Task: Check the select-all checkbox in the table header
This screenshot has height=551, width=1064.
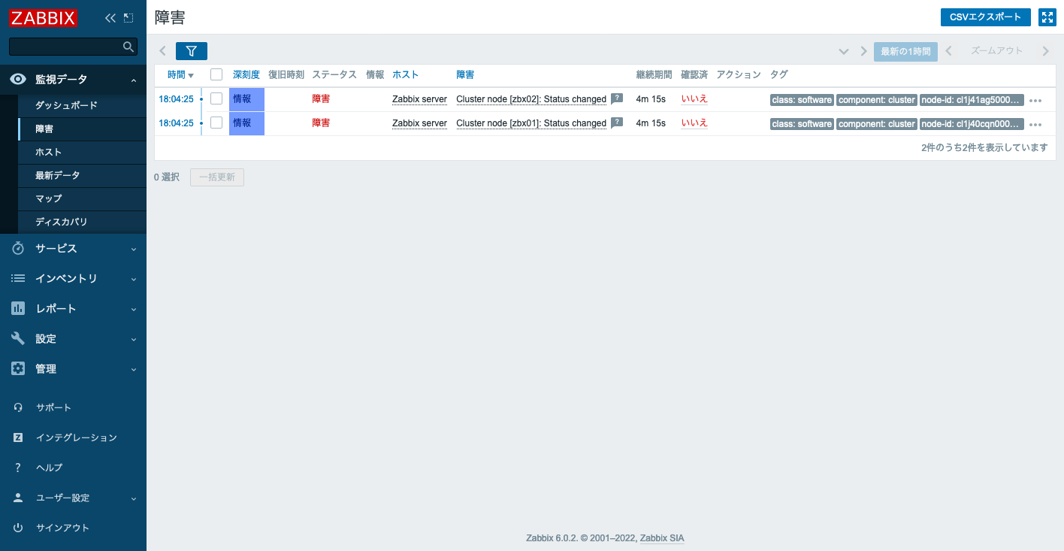Action: coord(216,74)
